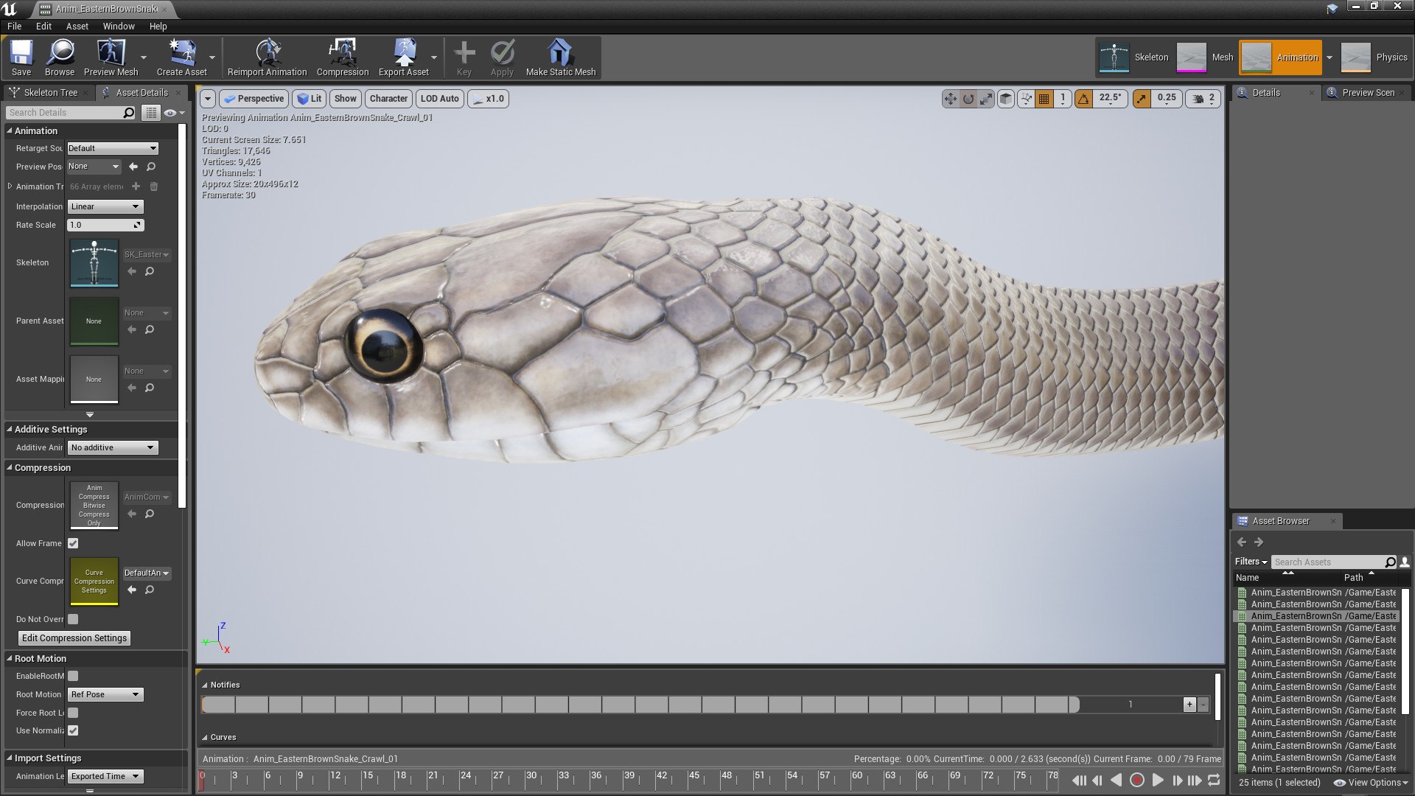Toggle the Allow Frame checkbox
The height and width of the screenshot is (796, 1415).
[73, 542]
